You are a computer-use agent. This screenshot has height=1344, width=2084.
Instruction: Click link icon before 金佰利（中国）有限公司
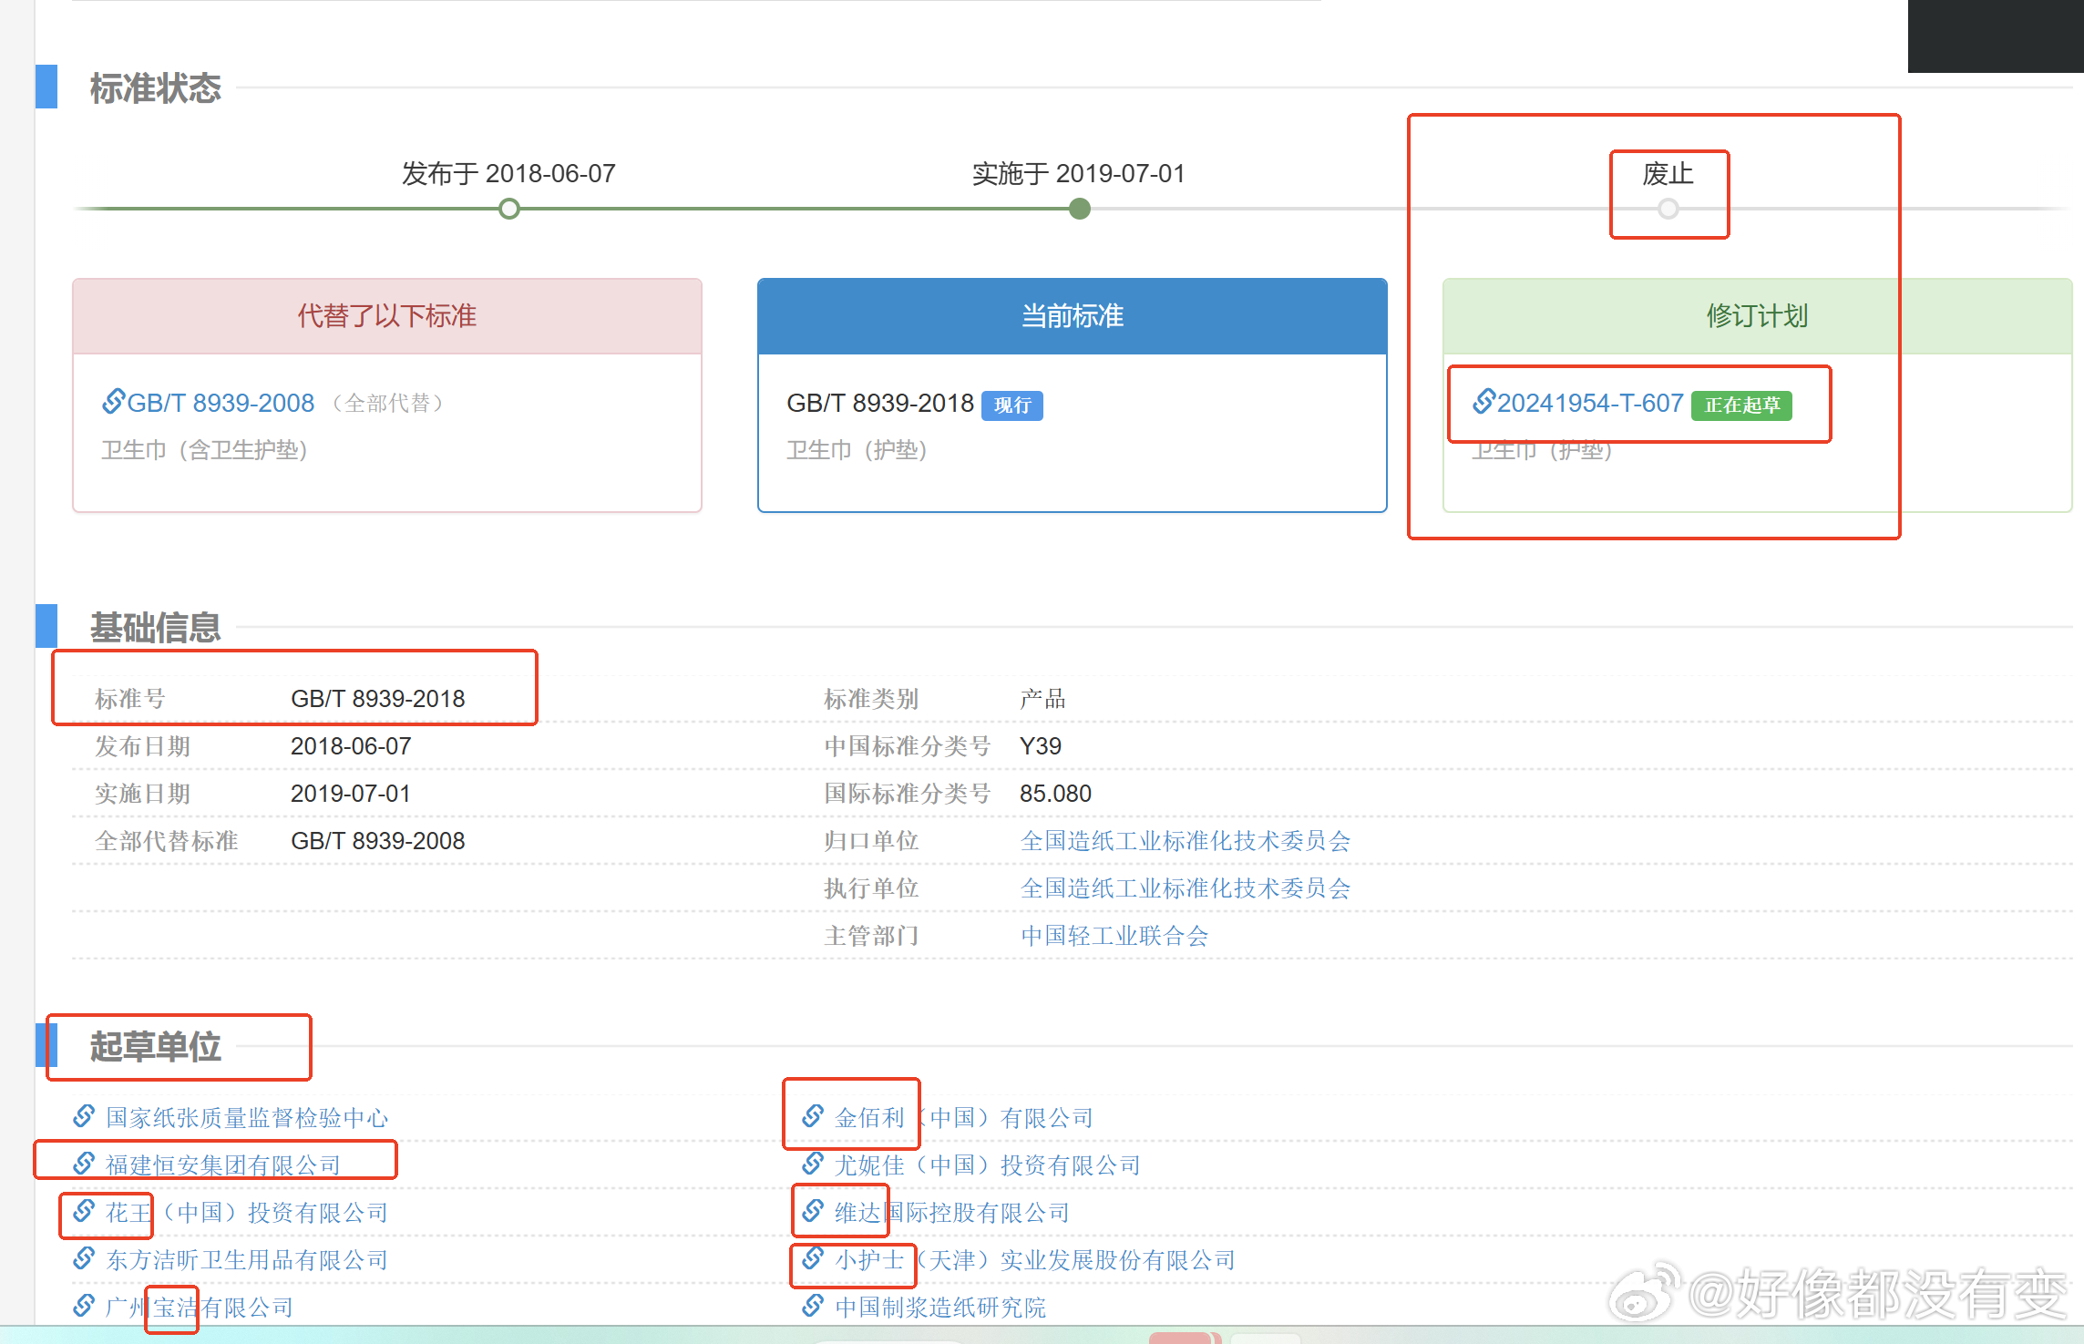point(813,1116)
